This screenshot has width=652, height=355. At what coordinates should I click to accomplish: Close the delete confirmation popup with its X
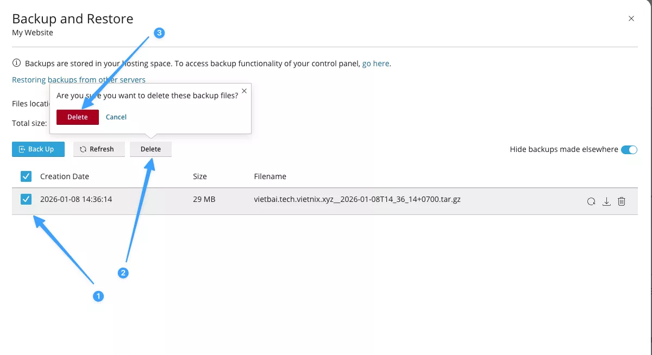point(244,91)
